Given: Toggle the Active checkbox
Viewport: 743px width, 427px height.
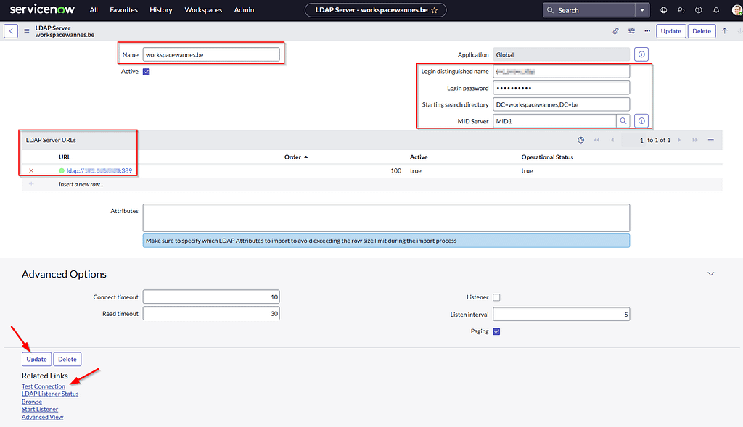Looking at the screenshot, I should 147,72.
